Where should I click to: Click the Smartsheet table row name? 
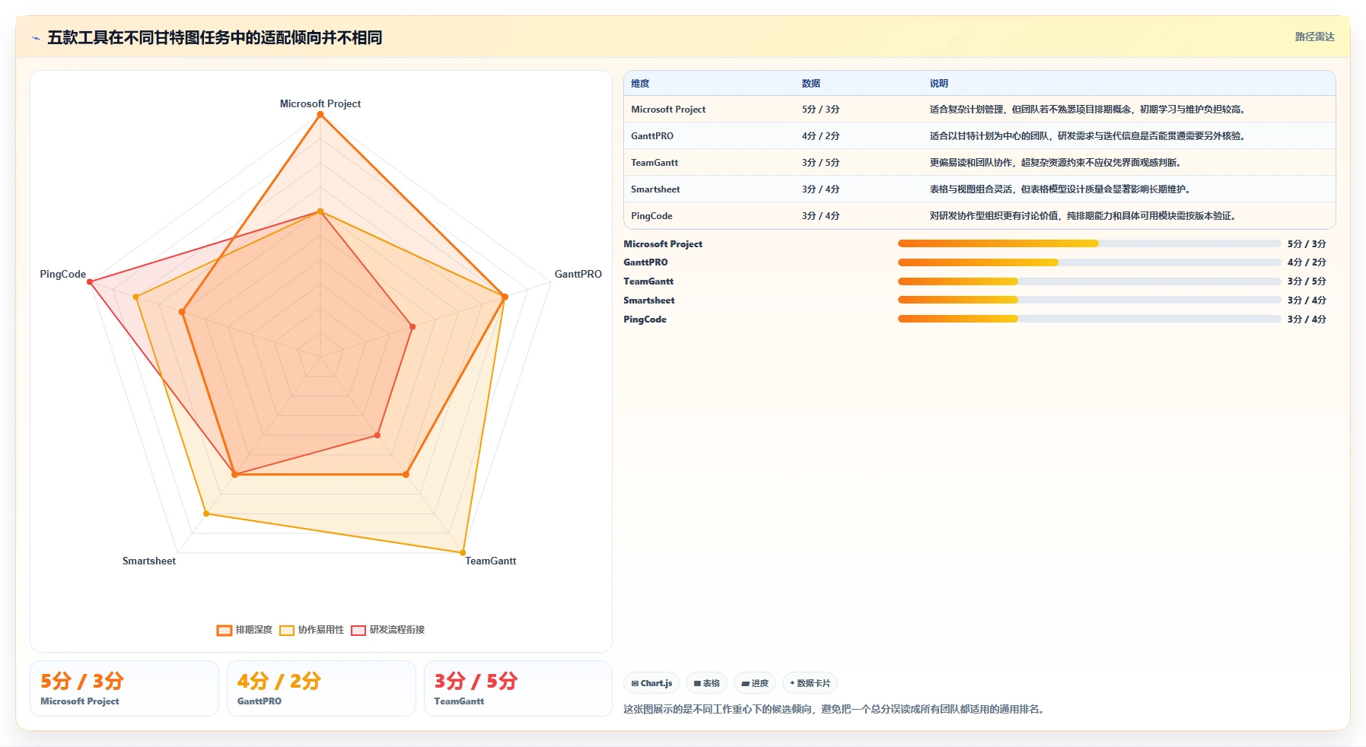coord(655,189)
